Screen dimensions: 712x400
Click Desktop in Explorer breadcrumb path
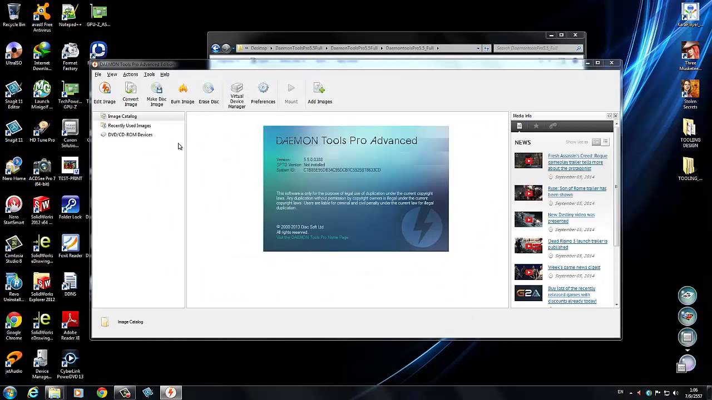click(259, 48)
